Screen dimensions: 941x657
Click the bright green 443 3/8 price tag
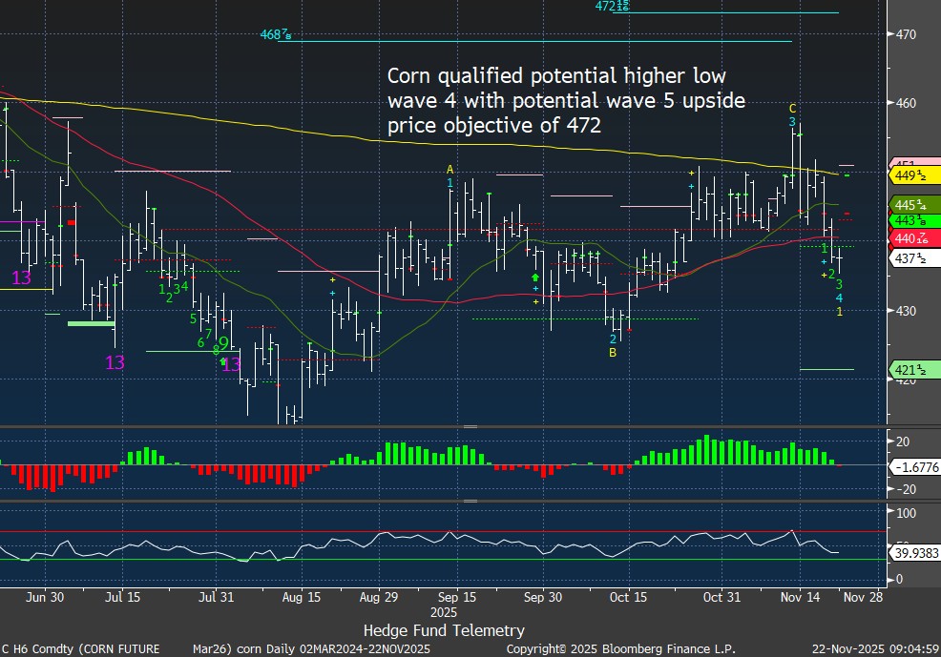[x=913, y=221]
